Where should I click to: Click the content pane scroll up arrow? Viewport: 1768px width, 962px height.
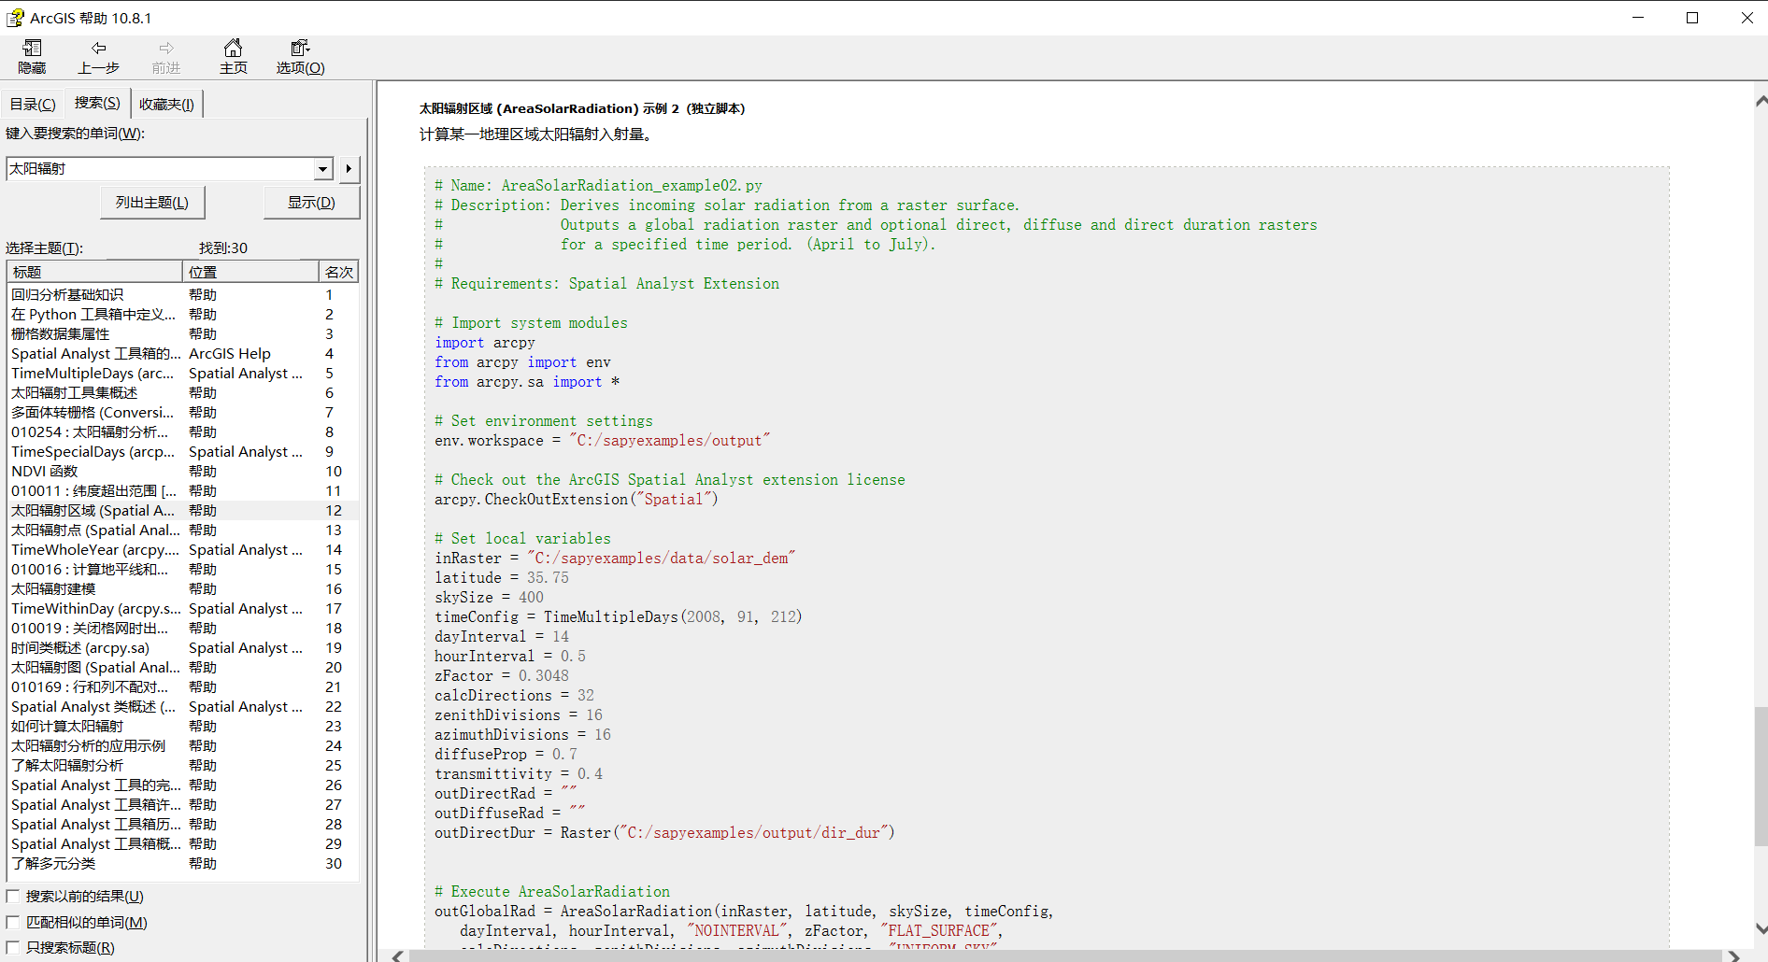coord(1761,100)
